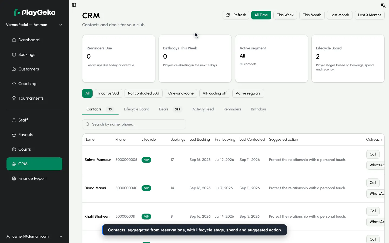Enable the VIP cooling off segment filter
Screen dimensions: 389x243
[x=215, y=93]
